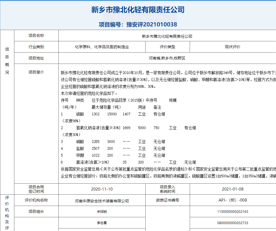Viewport: 276px width, 231px height.
Task: Click the 甲醇 1022 row
Action: coord(113,155)
